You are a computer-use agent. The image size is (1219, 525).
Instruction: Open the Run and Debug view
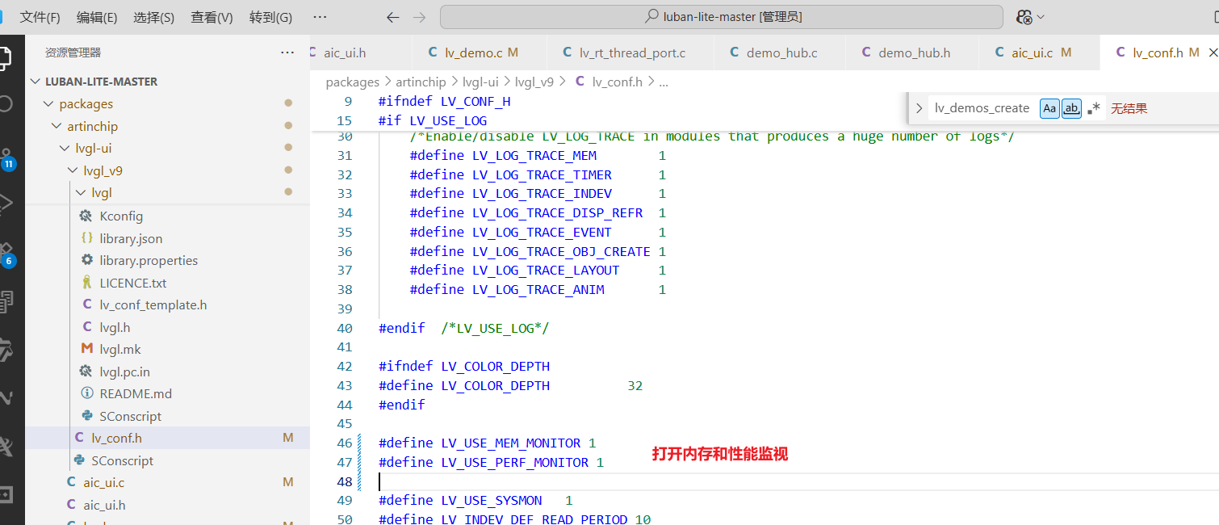[x=5, y=203]
